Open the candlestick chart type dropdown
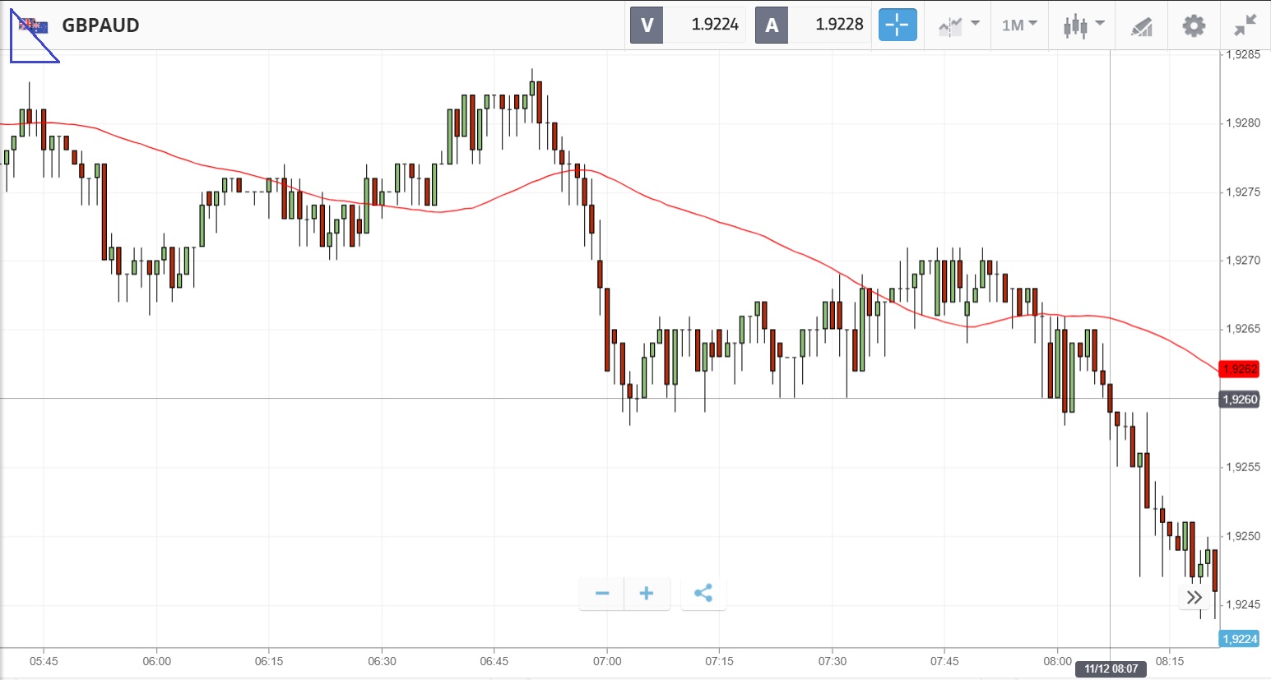Viewport: 1271px width, 680px height. [x=1083, y=25]
